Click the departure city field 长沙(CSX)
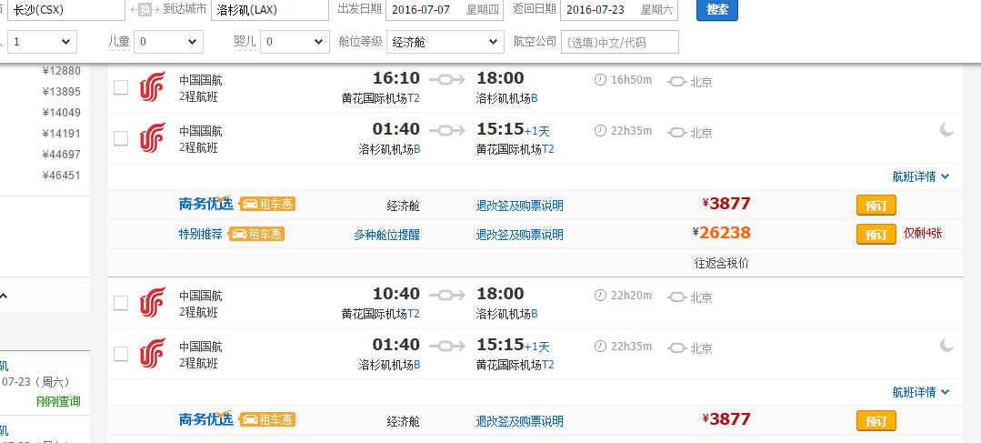 pos(65,10)
